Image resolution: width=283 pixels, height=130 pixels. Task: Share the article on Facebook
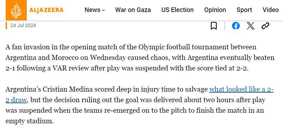tap(236, 26)
